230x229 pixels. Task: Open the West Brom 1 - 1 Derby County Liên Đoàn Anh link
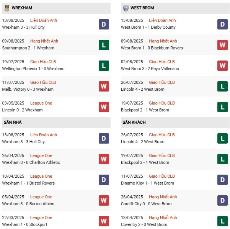(x=162, y=20)
